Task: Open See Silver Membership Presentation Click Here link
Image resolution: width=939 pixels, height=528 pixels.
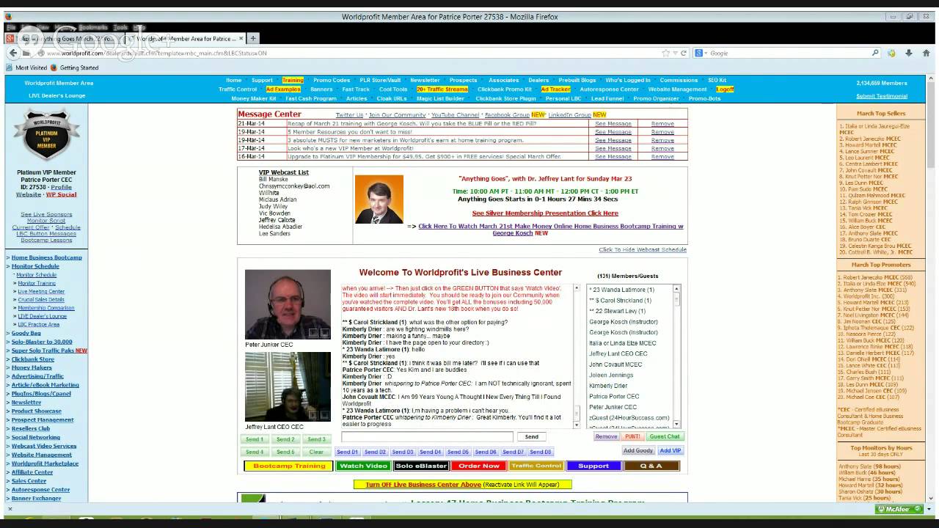Action: (545, 213)
